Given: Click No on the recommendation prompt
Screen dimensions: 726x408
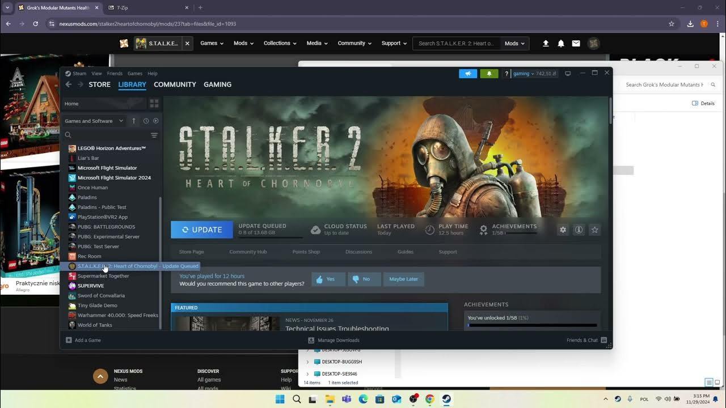Looking at the screenshot, I should pos(364,279).
